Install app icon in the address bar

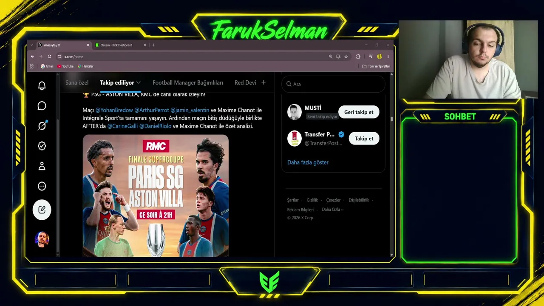click(338, 57)
